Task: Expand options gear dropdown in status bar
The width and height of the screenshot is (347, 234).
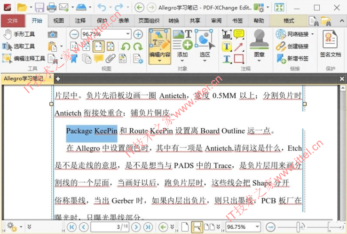Action: [21, 227]
